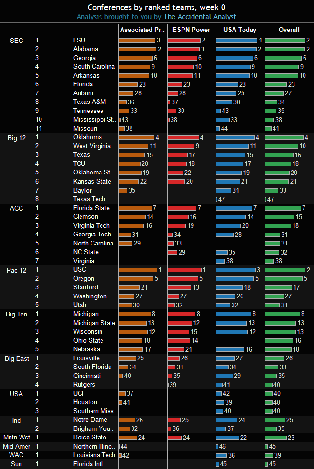The image size is (314, 469).
Task: Select Alabama's red ESPN Power bar
Action: 183,49
